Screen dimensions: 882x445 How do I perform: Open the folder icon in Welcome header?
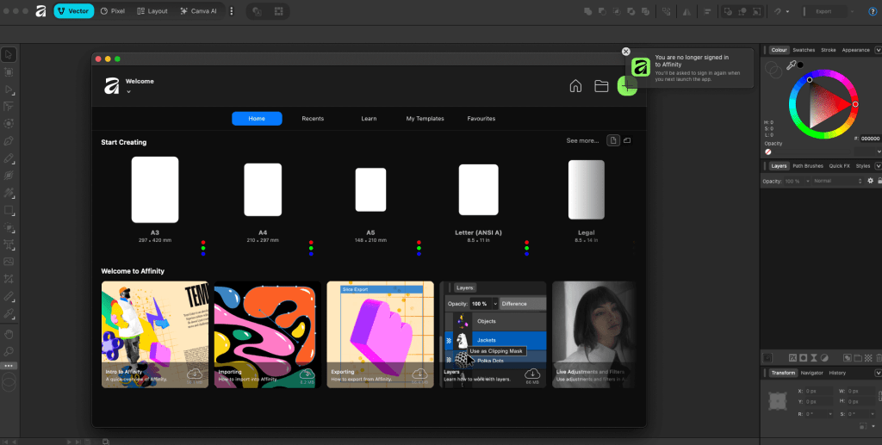pyautogui.click(x=601, y=86)
